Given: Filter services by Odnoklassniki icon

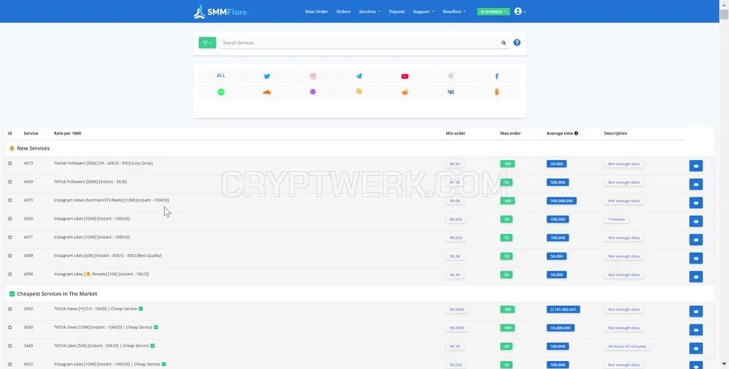Looking at the screenshot, I should pyautogui.click(x=497, y=92).
